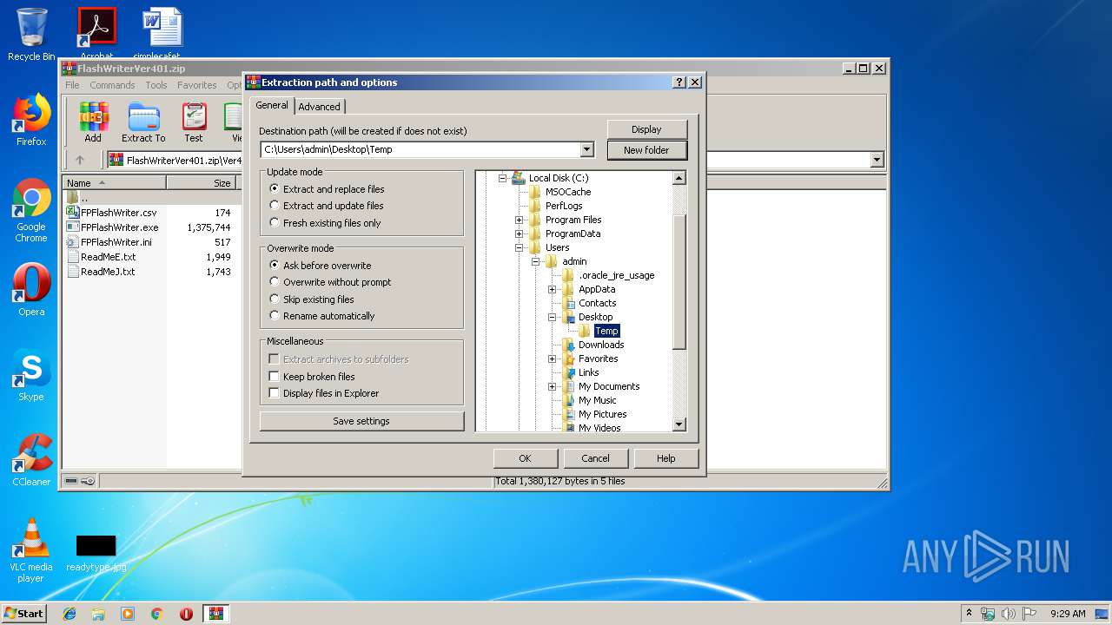The image size is (1112, 625).
Task: Open Firefox desktop shortcut
Action: 31,120
